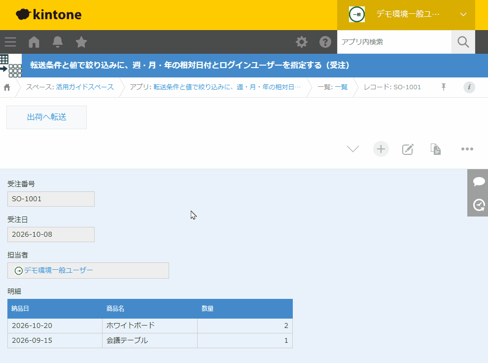Show app information icon
488x363 pixels.
coord(469,87)
